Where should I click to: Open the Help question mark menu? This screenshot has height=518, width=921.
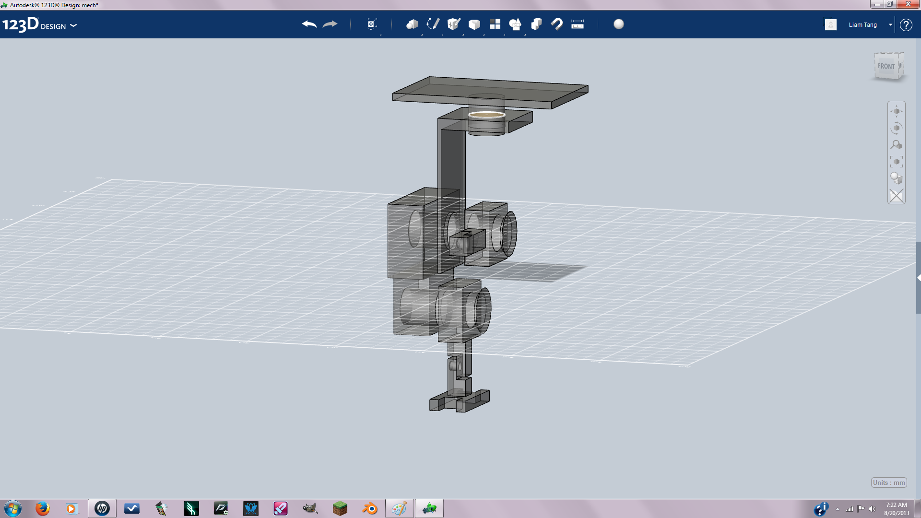pyautogui.click(x=906, y=25)
